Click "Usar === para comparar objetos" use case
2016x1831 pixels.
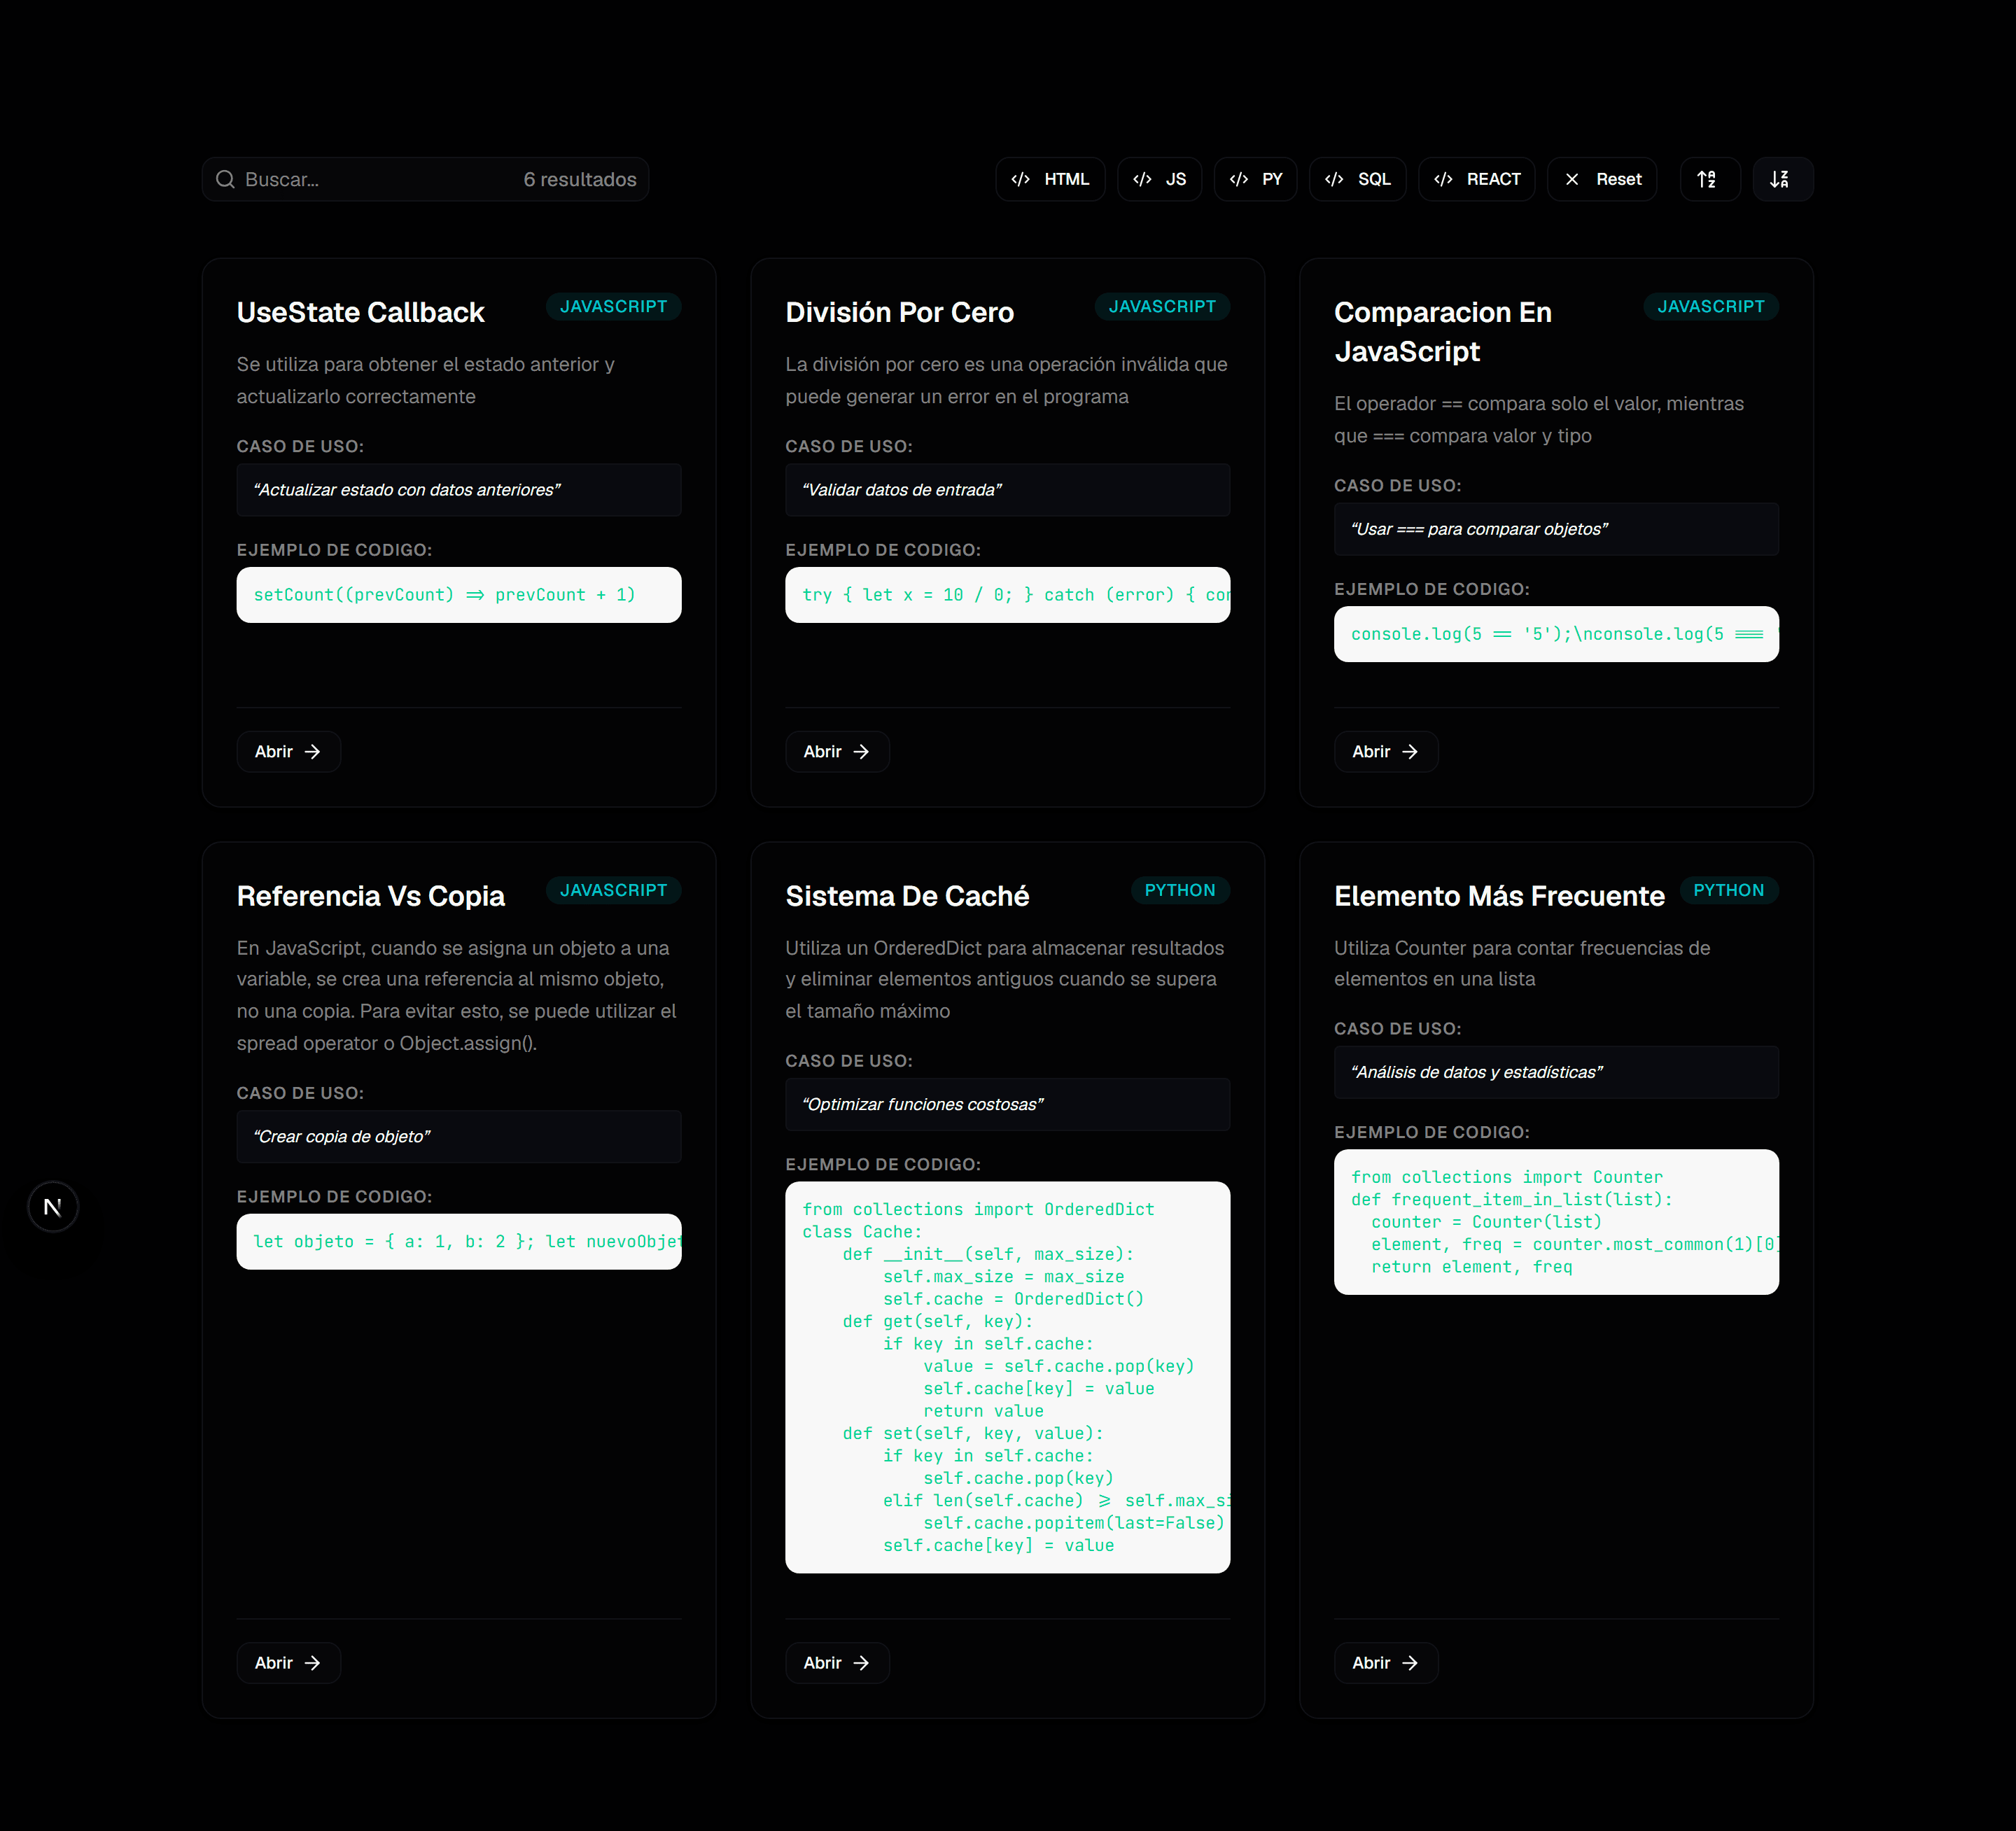pyautogui.click(x=1556, y=529)
